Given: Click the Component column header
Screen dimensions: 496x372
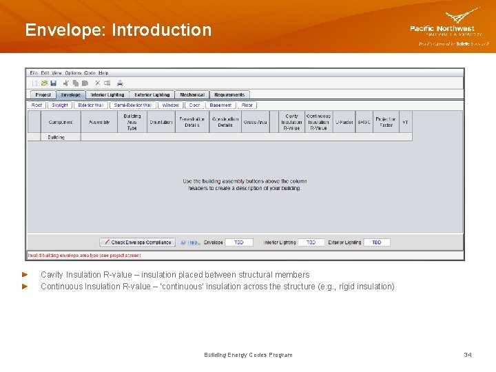Looking at the screenshot, I should pos(61,122).
